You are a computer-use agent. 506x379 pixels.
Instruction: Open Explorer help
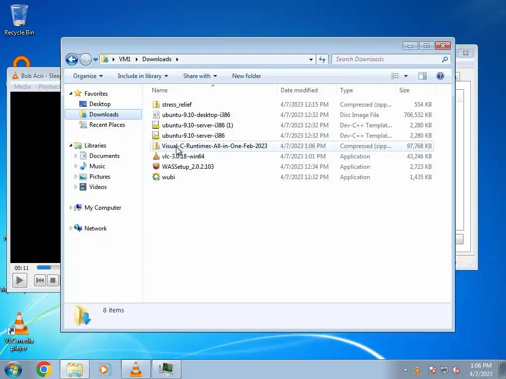[x=440, y=76]
